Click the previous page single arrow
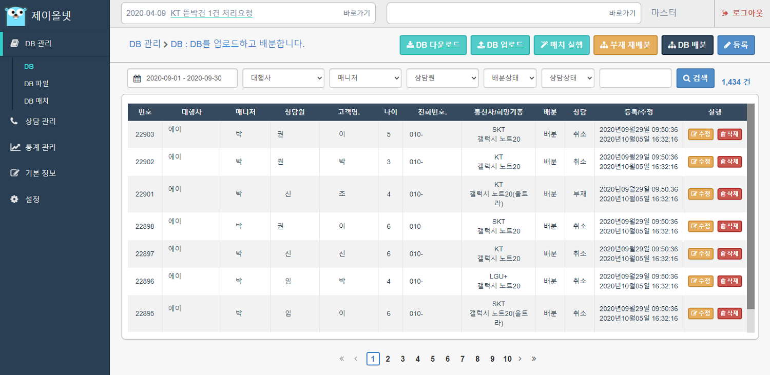This screenshot has width=770, height=375. [356, 359]
